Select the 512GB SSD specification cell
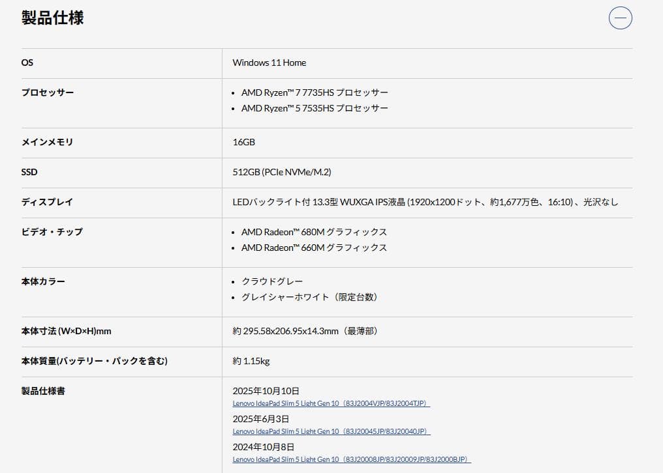The height and width of the screenshot is (473, 663). pyautogui.click(x=281, y=172)
